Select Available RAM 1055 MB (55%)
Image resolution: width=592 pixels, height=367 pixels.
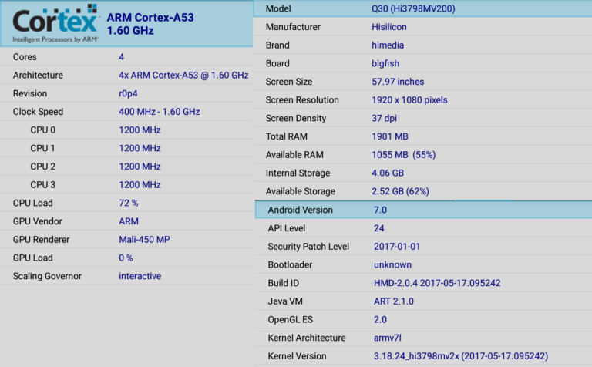coord(404,155)
